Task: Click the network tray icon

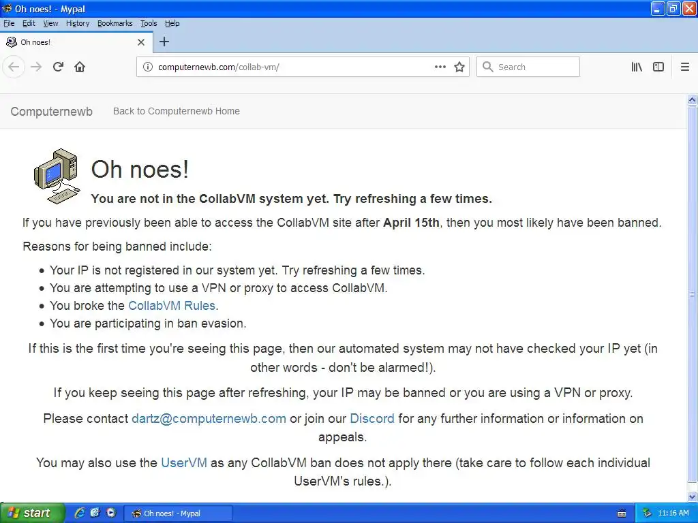Action: pos(647,513)
